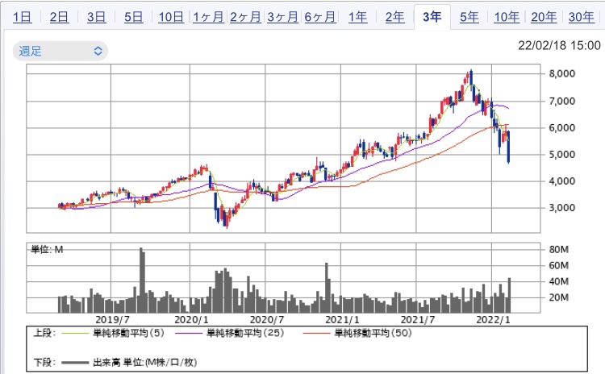Open the 2年 chart range
The width and height of the screenshot is (605, 374).
click(395, 17)
